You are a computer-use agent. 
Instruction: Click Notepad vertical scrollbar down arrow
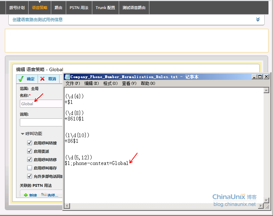tap(266, 200)
